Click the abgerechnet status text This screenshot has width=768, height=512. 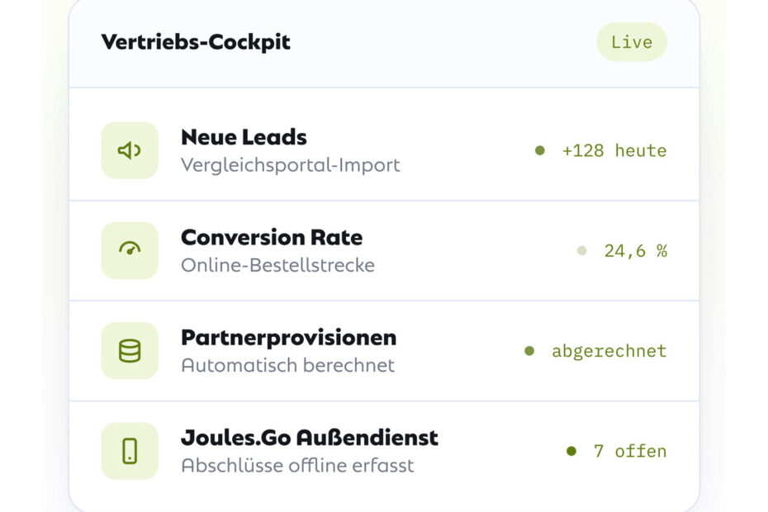(x=609, y=351)
